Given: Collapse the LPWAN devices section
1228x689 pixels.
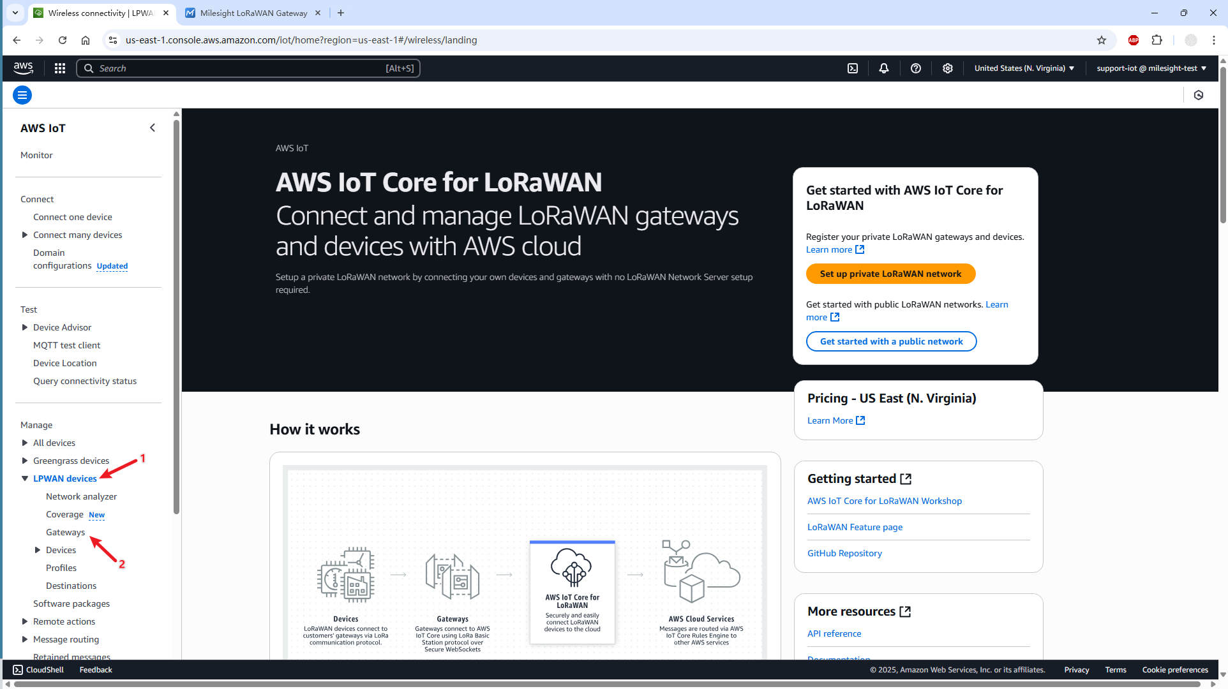Looking at the screenshot, I should (x=25, y=478).
